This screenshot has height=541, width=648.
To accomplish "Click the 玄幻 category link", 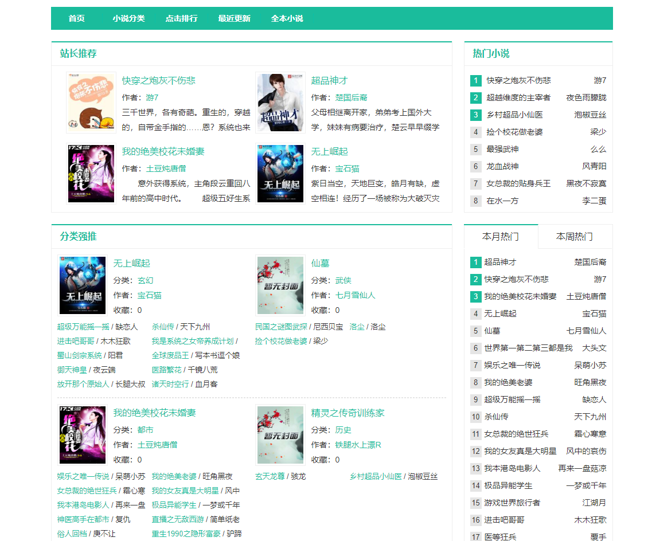I will click(145, 280).
